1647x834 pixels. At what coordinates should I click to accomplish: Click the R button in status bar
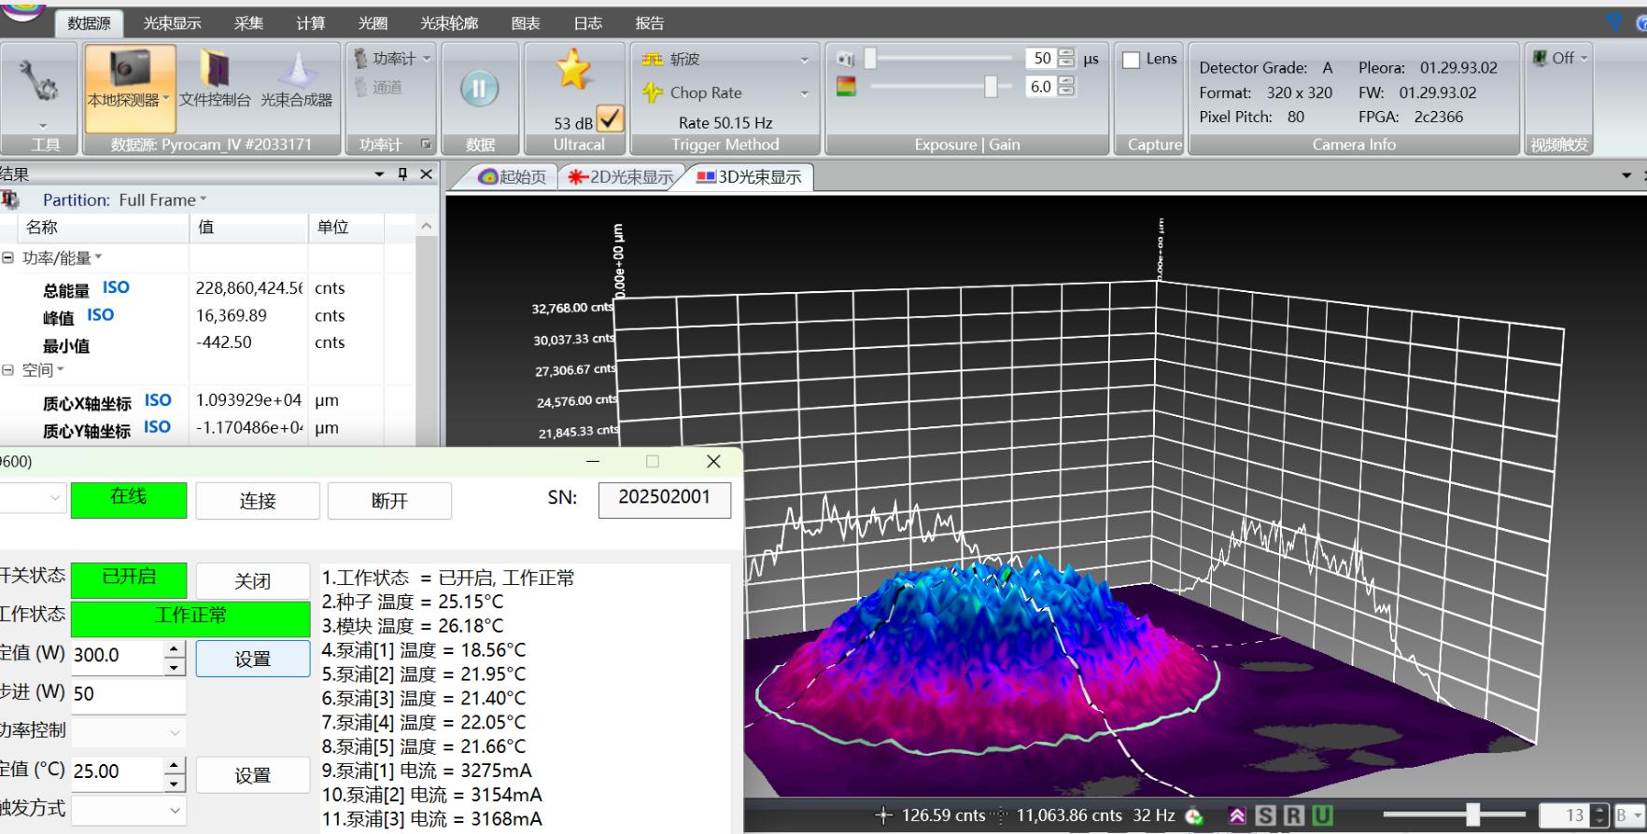1293,815
